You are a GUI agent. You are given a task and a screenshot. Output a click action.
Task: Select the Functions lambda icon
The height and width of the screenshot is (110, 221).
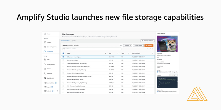[x=45, y=73]
